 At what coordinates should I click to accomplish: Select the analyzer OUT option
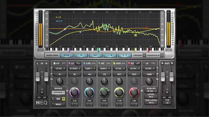coord(96,55)
